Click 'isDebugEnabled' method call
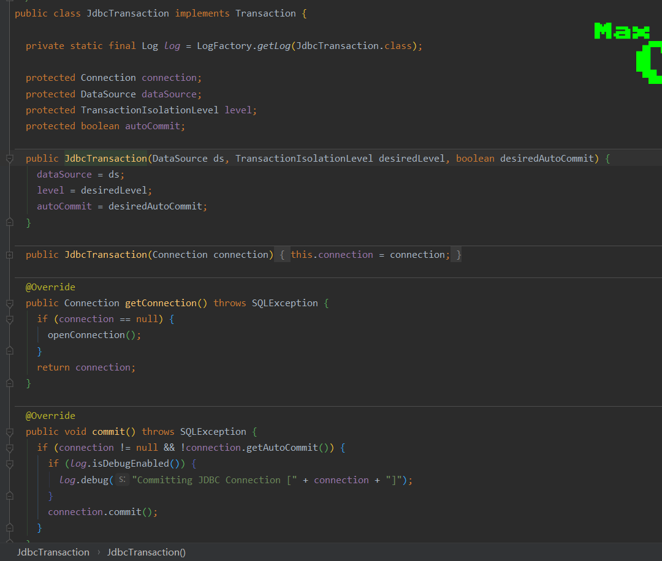 131,464
